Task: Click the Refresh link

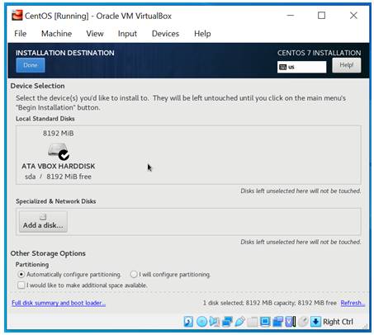Action: [353, 303]
